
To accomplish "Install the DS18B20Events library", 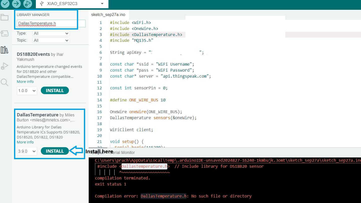I will 55,91.
